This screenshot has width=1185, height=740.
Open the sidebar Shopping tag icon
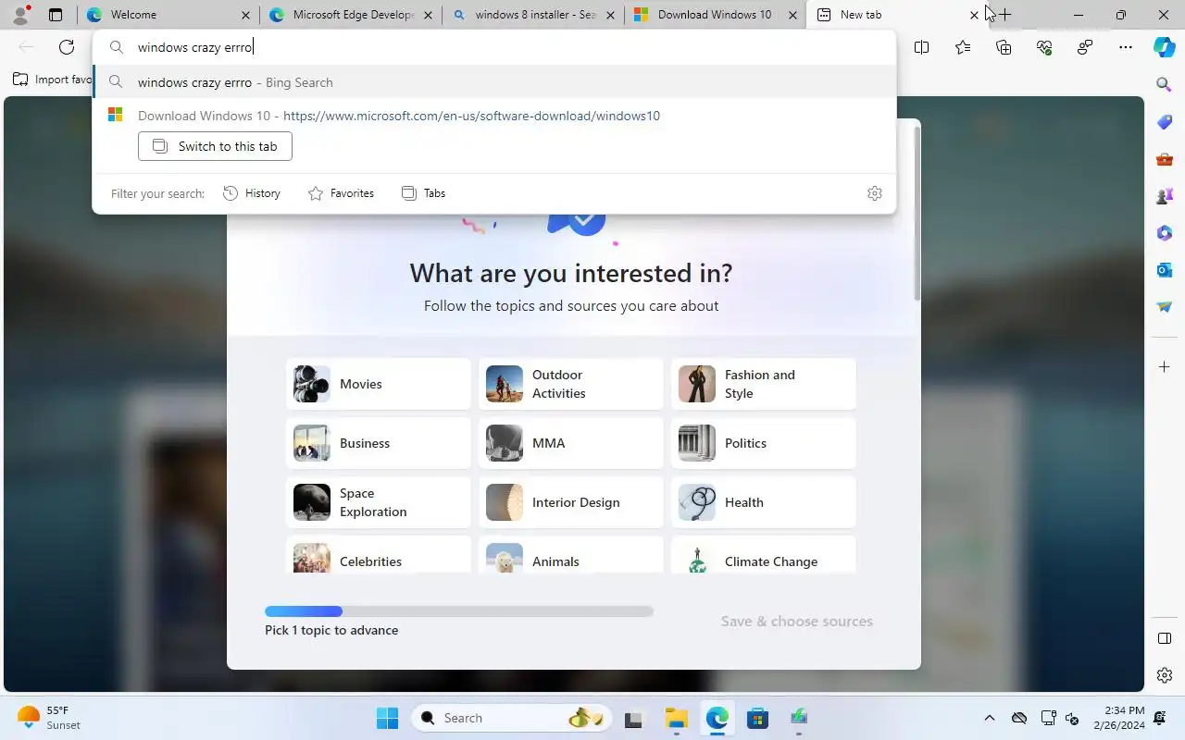(x=1165, y=122)
